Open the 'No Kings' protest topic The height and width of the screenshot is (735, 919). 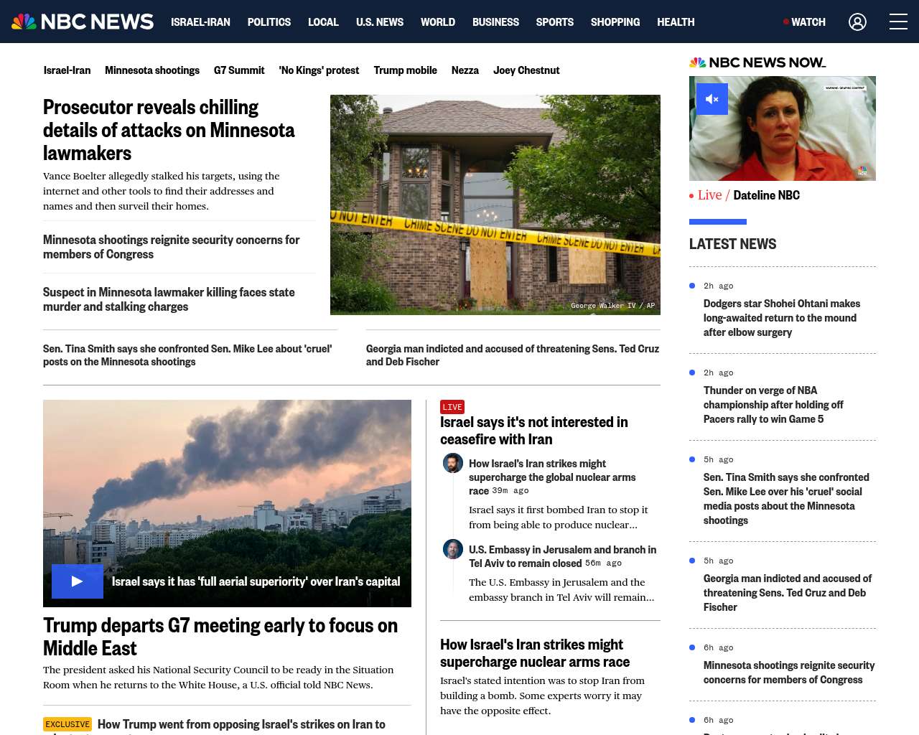coord(319,70)
